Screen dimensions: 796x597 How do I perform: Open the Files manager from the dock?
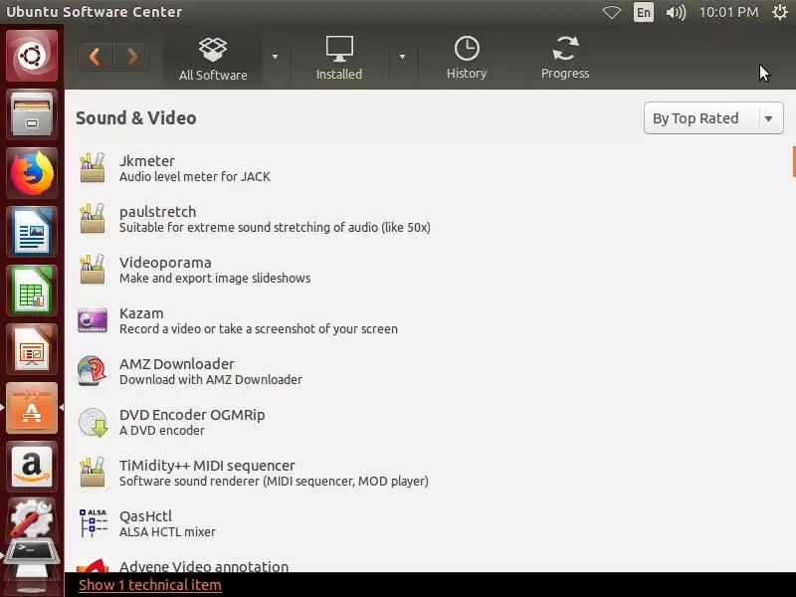click(32, 114)
